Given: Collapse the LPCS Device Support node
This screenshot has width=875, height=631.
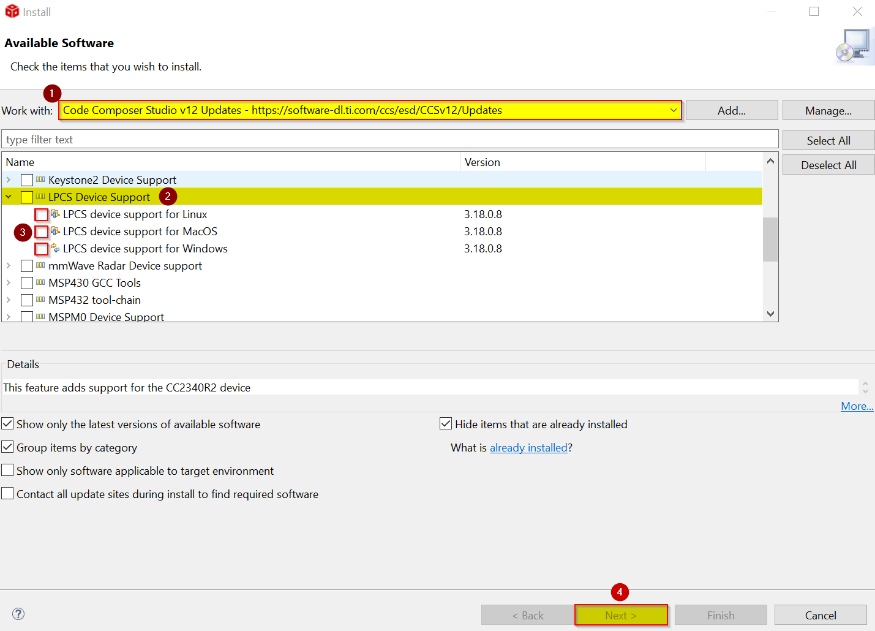Looking at the screenshot, I should 9,197.
